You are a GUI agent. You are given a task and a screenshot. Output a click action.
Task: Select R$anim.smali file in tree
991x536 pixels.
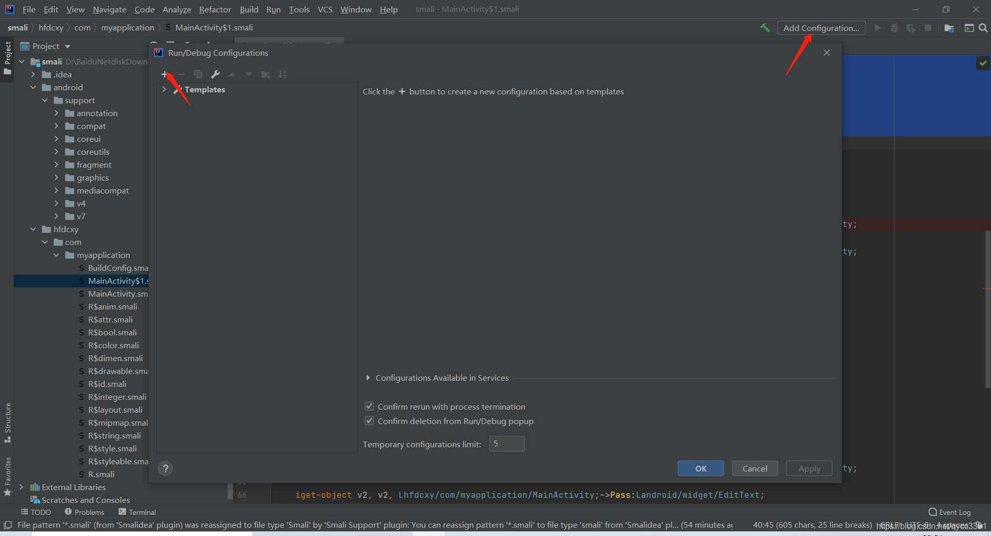[x=113, y=306]
